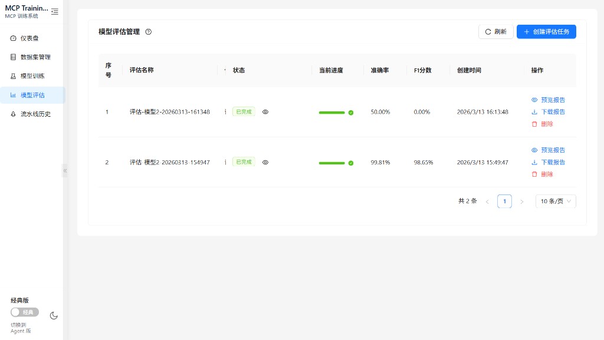
Task: Click 创建评估任务 button
Action: (x=546, y=32)
